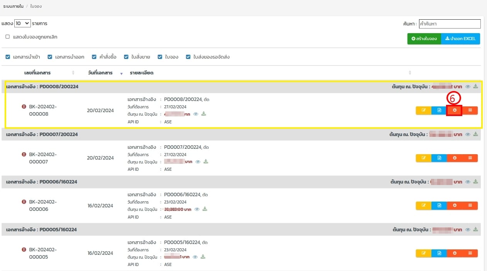The image size is (487, 271).
Task: Uncheck the 'ใบสั่งขาย' filter checkbox
Action: click(126, 57)
